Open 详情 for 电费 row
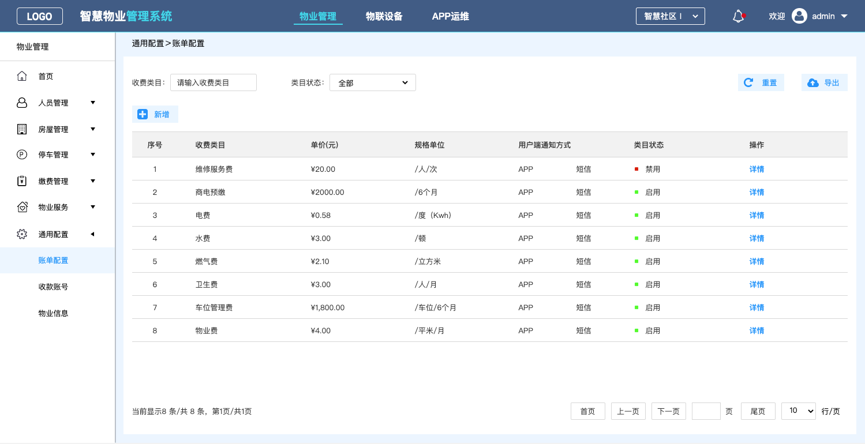 pos(757,215)
